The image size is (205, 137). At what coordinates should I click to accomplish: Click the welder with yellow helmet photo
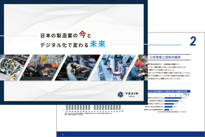pyautogui.click(x=42, y=67)
